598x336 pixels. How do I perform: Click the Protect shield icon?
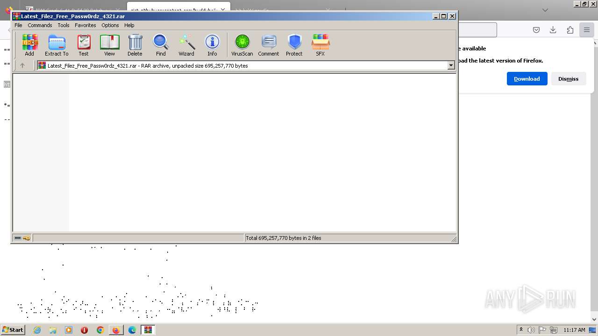point(294,45)
